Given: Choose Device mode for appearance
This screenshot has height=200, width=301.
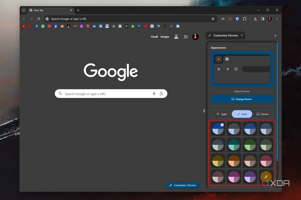Looking at the screenshot, I should pyautogui.click(x=262, y=114).
